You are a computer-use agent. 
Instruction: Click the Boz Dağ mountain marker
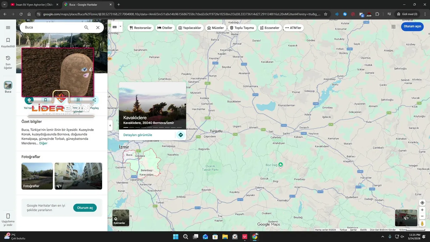click(x=281, y=164)
